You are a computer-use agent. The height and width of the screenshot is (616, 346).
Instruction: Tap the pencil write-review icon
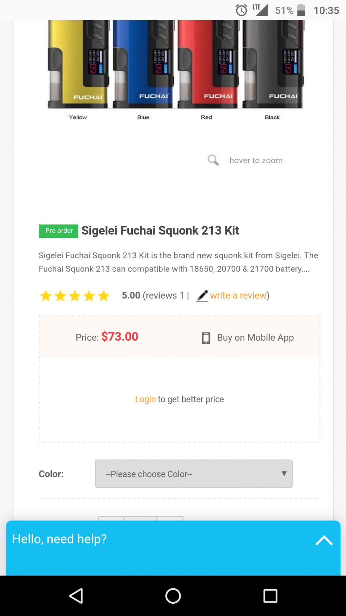pyautogui.click(x=202, y=296)
